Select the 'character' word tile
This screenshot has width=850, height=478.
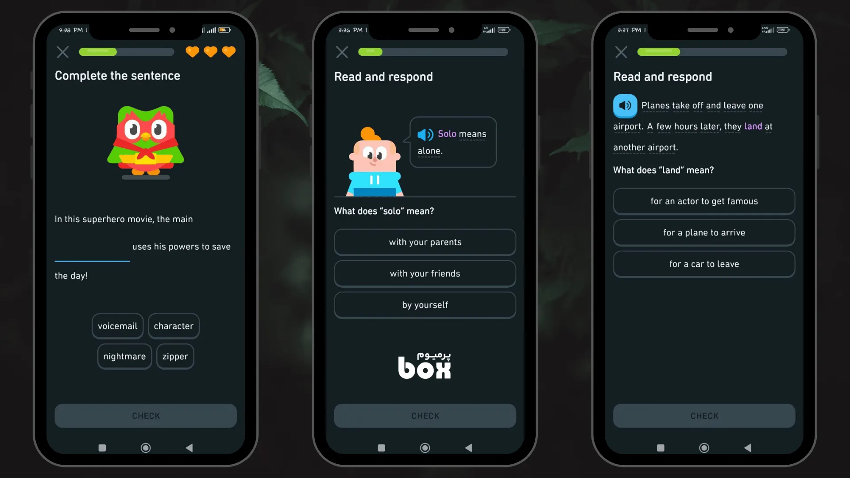(x=174, y=326)
